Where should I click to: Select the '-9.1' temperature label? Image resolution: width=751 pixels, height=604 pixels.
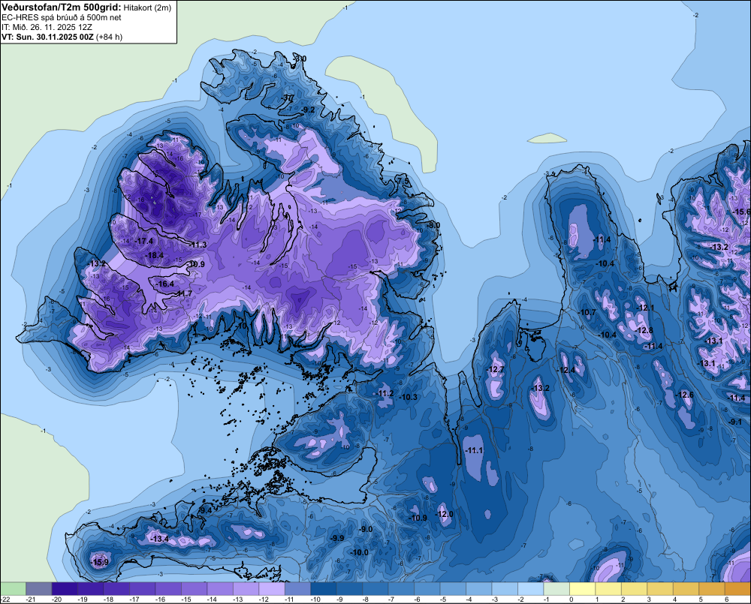(x=735, y=422)
